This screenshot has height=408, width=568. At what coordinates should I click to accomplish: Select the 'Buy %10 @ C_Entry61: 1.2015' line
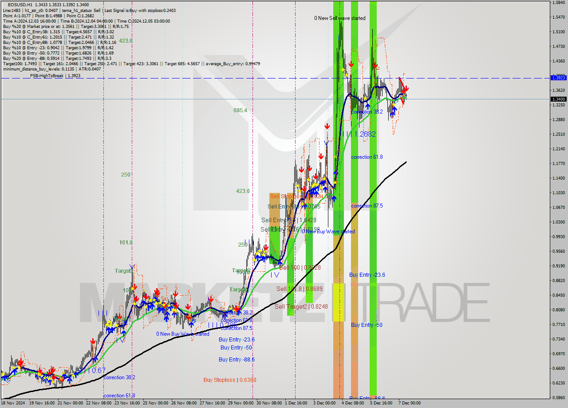point(59,37)
